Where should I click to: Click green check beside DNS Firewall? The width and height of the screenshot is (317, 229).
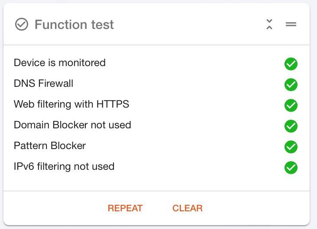tap(291, 85)
